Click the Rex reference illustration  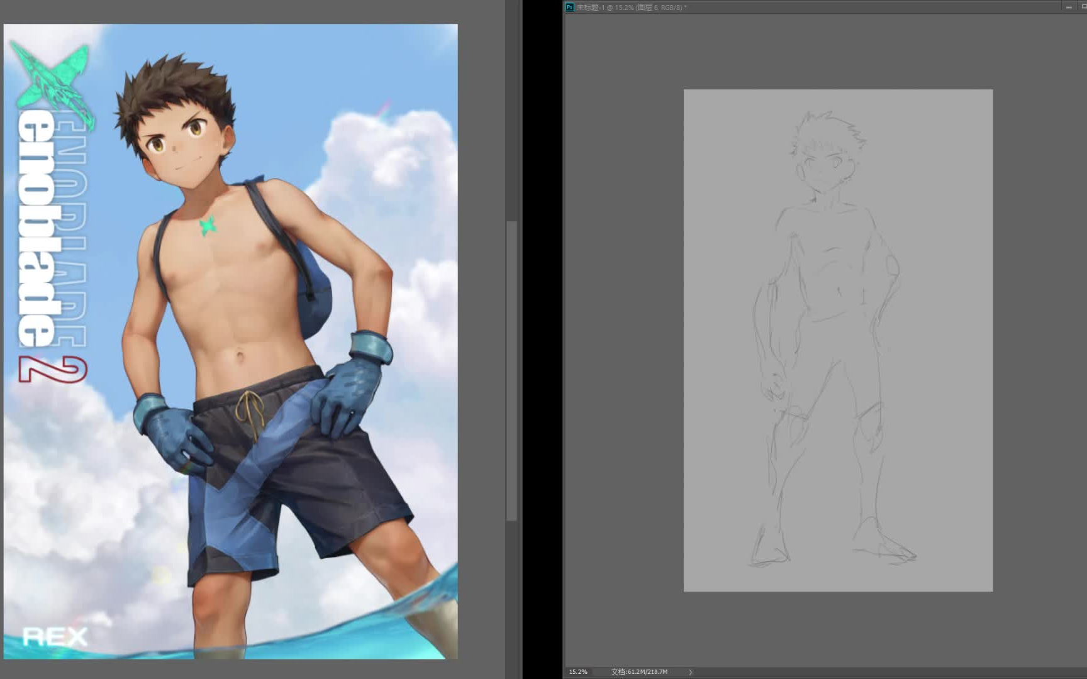(231, 341)
